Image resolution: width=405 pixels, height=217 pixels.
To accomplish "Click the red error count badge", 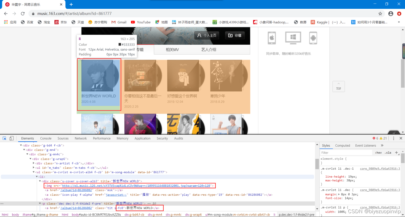I will pos(375,138).
